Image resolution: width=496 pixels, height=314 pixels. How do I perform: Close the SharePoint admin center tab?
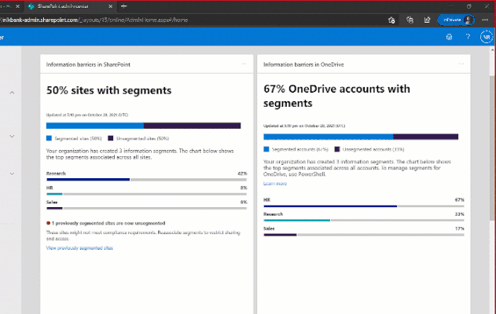click(110, 6)
